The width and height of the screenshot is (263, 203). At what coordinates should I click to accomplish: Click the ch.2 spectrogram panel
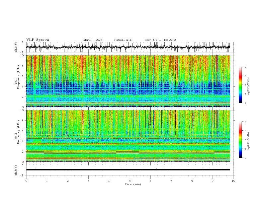tap(128, 136)
